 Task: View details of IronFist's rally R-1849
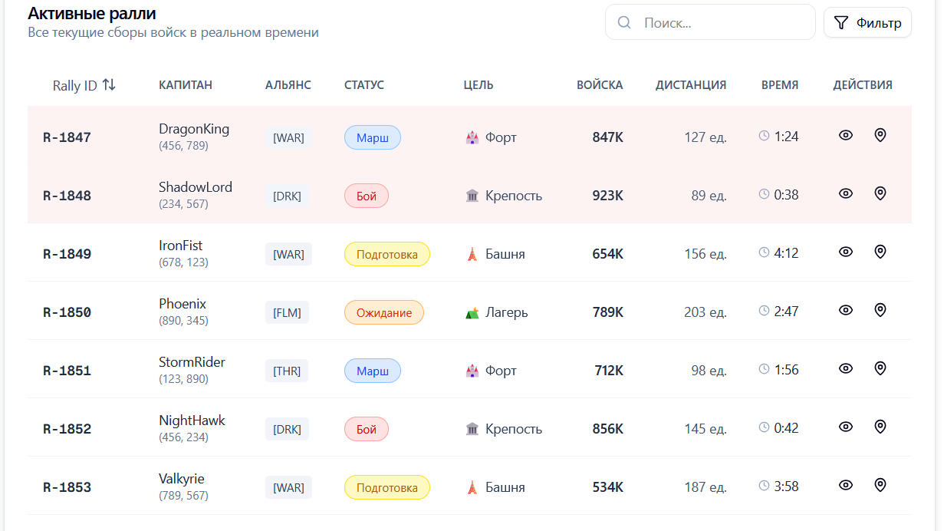[x=845, y=252]
